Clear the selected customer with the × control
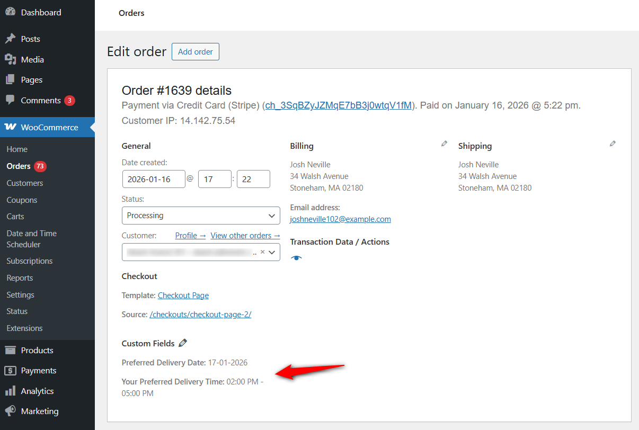 click(262, 253)
